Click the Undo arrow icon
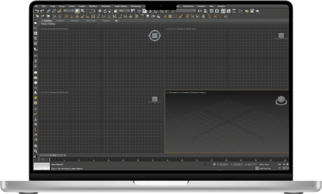The height and width of the screenshot is (194, 322). pyautogui.click(x=37, y=11)
